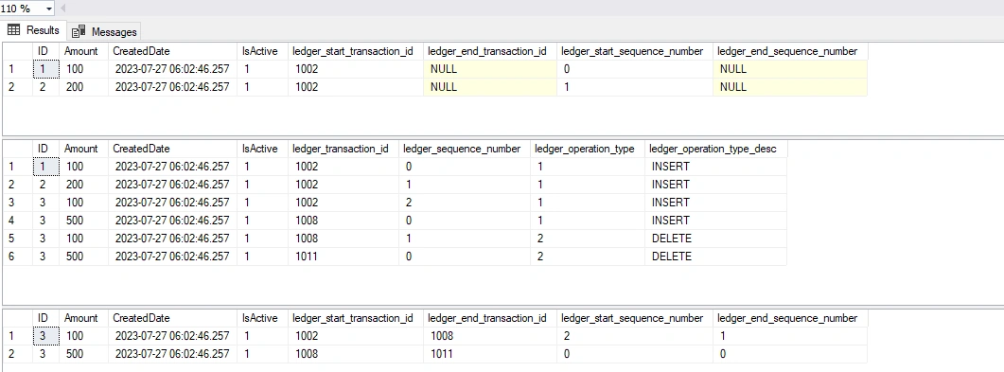Click ledger_end_transaction_id 1011 in third grid
The width and height of the screenshot is (1004, 372).
tap(490, 353)
